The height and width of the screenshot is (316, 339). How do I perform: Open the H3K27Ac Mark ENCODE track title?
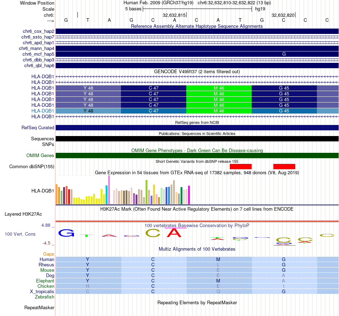click(197, 209)
